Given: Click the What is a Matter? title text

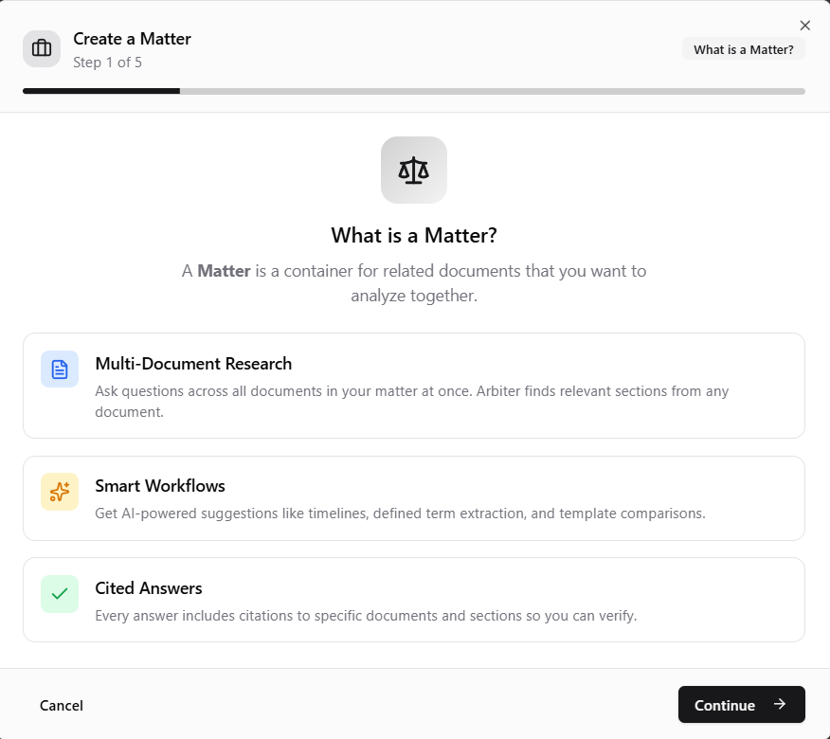Looking at the screenshot, I should tap(414, 235).
